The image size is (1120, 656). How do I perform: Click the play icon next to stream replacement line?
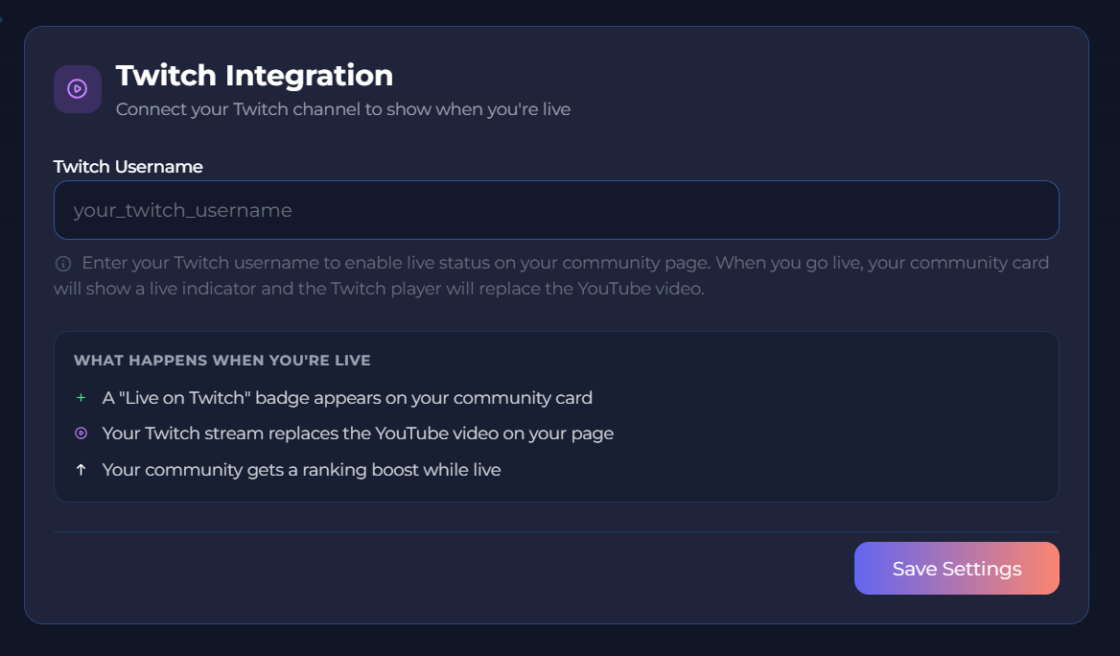coord(82,433)
